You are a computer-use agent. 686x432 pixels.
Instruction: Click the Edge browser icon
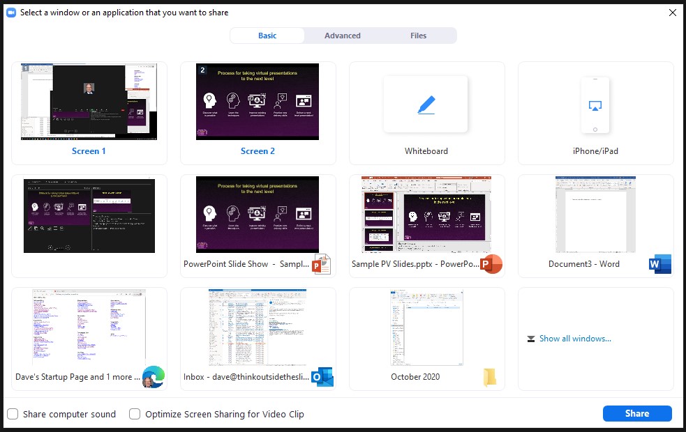pos(153,377)
